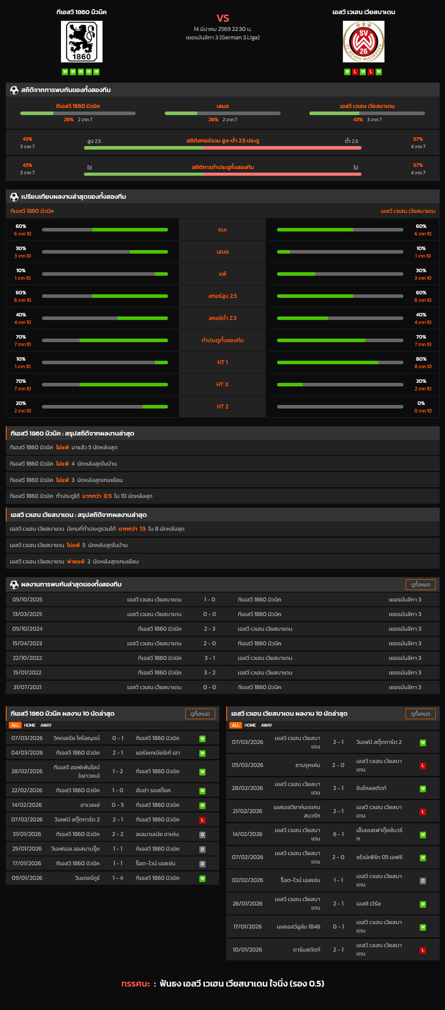
Task: Select HOME filter for Wehen Wiesbaden matches
Action: (x=250, y=725)
